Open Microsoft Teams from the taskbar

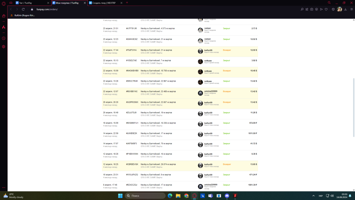pos(211,196)
